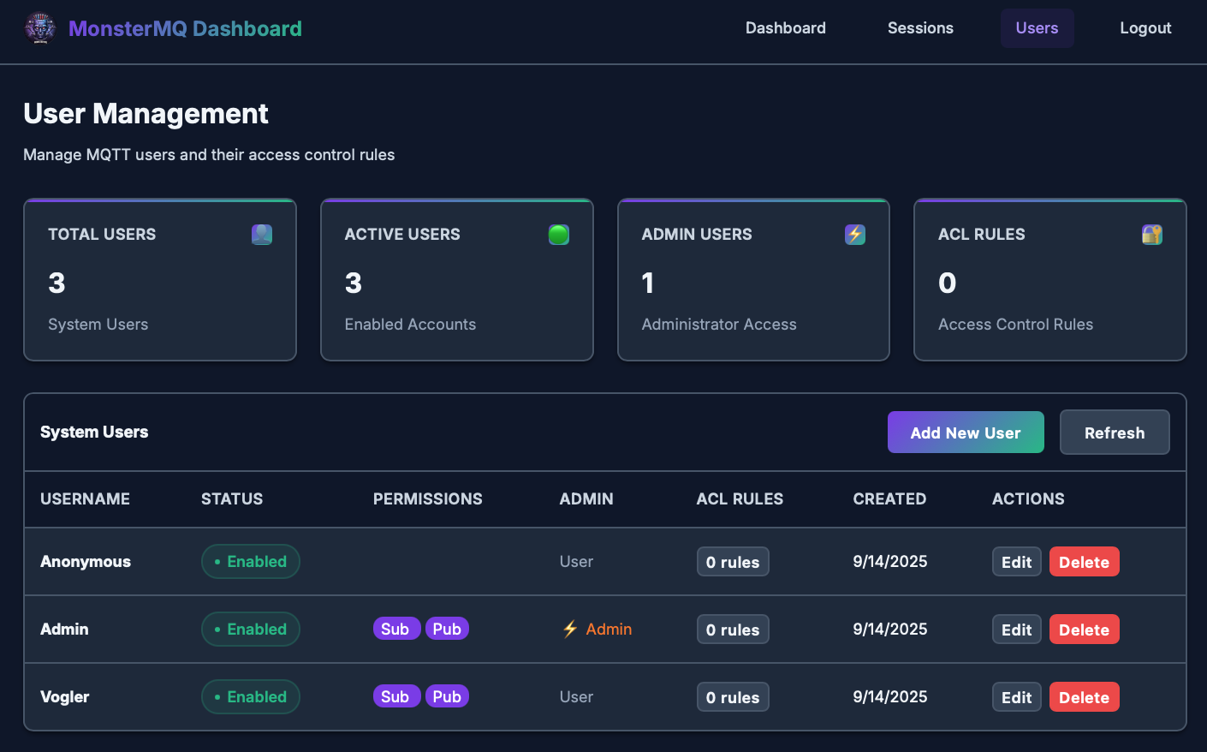Screen dimensions: 1207x752
Task: Click the Access Control Rules caption
Action: (1015, 325)
